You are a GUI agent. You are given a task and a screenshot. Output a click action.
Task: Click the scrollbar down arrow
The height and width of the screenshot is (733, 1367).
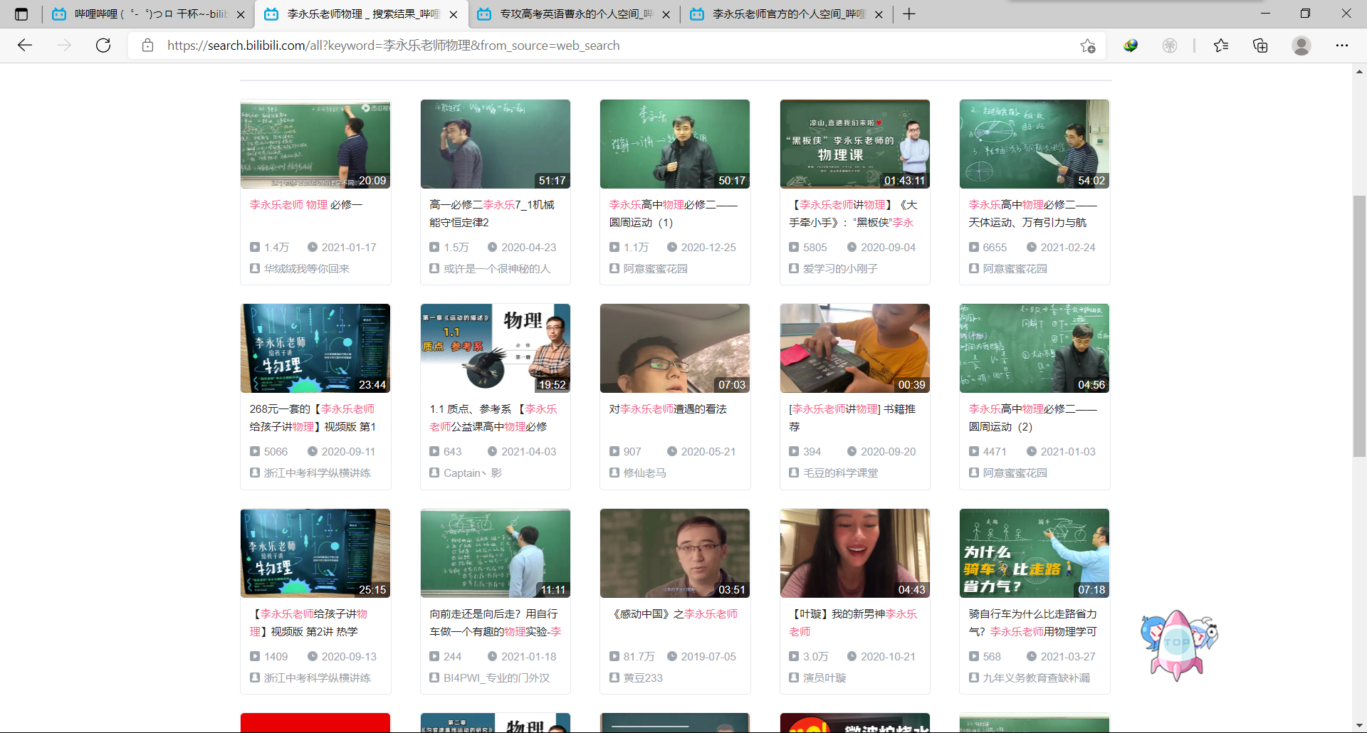tap(1359, 725)
